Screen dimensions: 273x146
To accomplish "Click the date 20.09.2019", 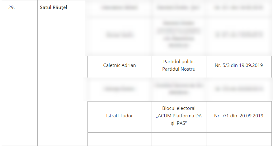I will (x=252, y=116).
